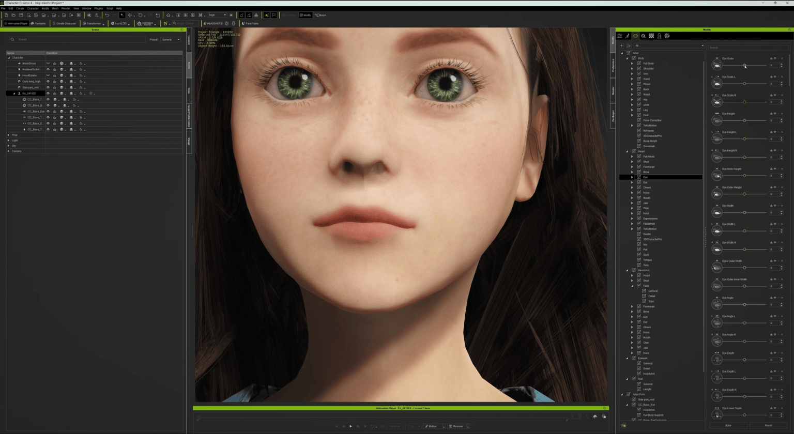Uncheck the Full Body morph checkbox
This screenshot has width=794, height=434.
coord(639,63)
